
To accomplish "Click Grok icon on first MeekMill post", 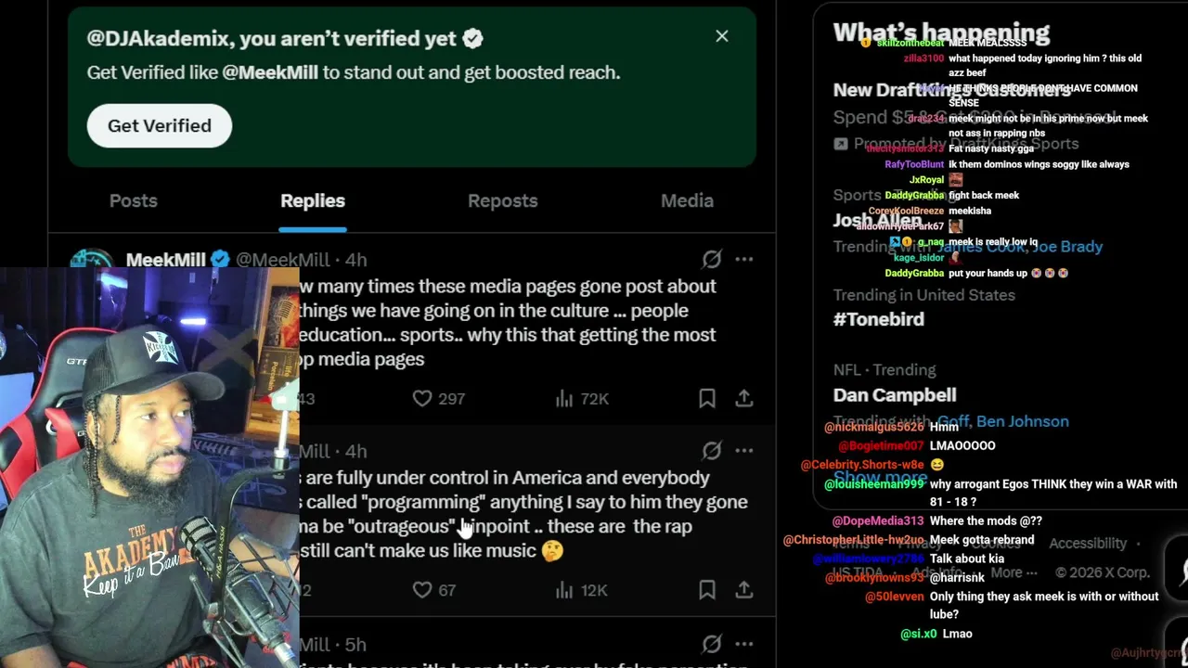I will point(712,259).
